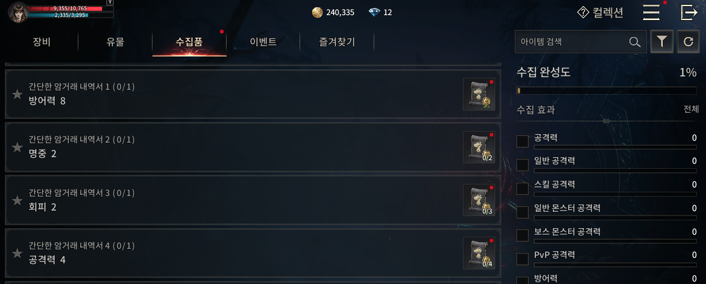
Task: Open the hamburger main menu icon
Action: click(651, 12)
